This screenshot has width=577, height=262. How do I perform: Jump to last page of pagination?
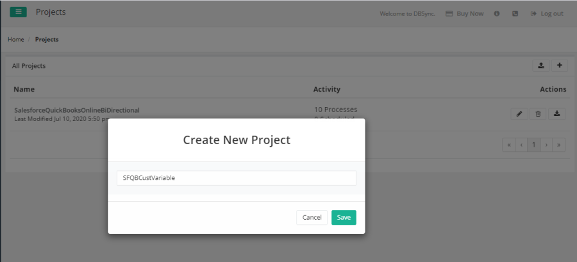[x=559, y=145]
